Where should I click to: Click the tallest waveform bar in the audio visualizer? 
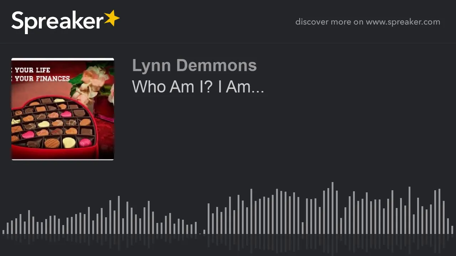tap(332, 208)
